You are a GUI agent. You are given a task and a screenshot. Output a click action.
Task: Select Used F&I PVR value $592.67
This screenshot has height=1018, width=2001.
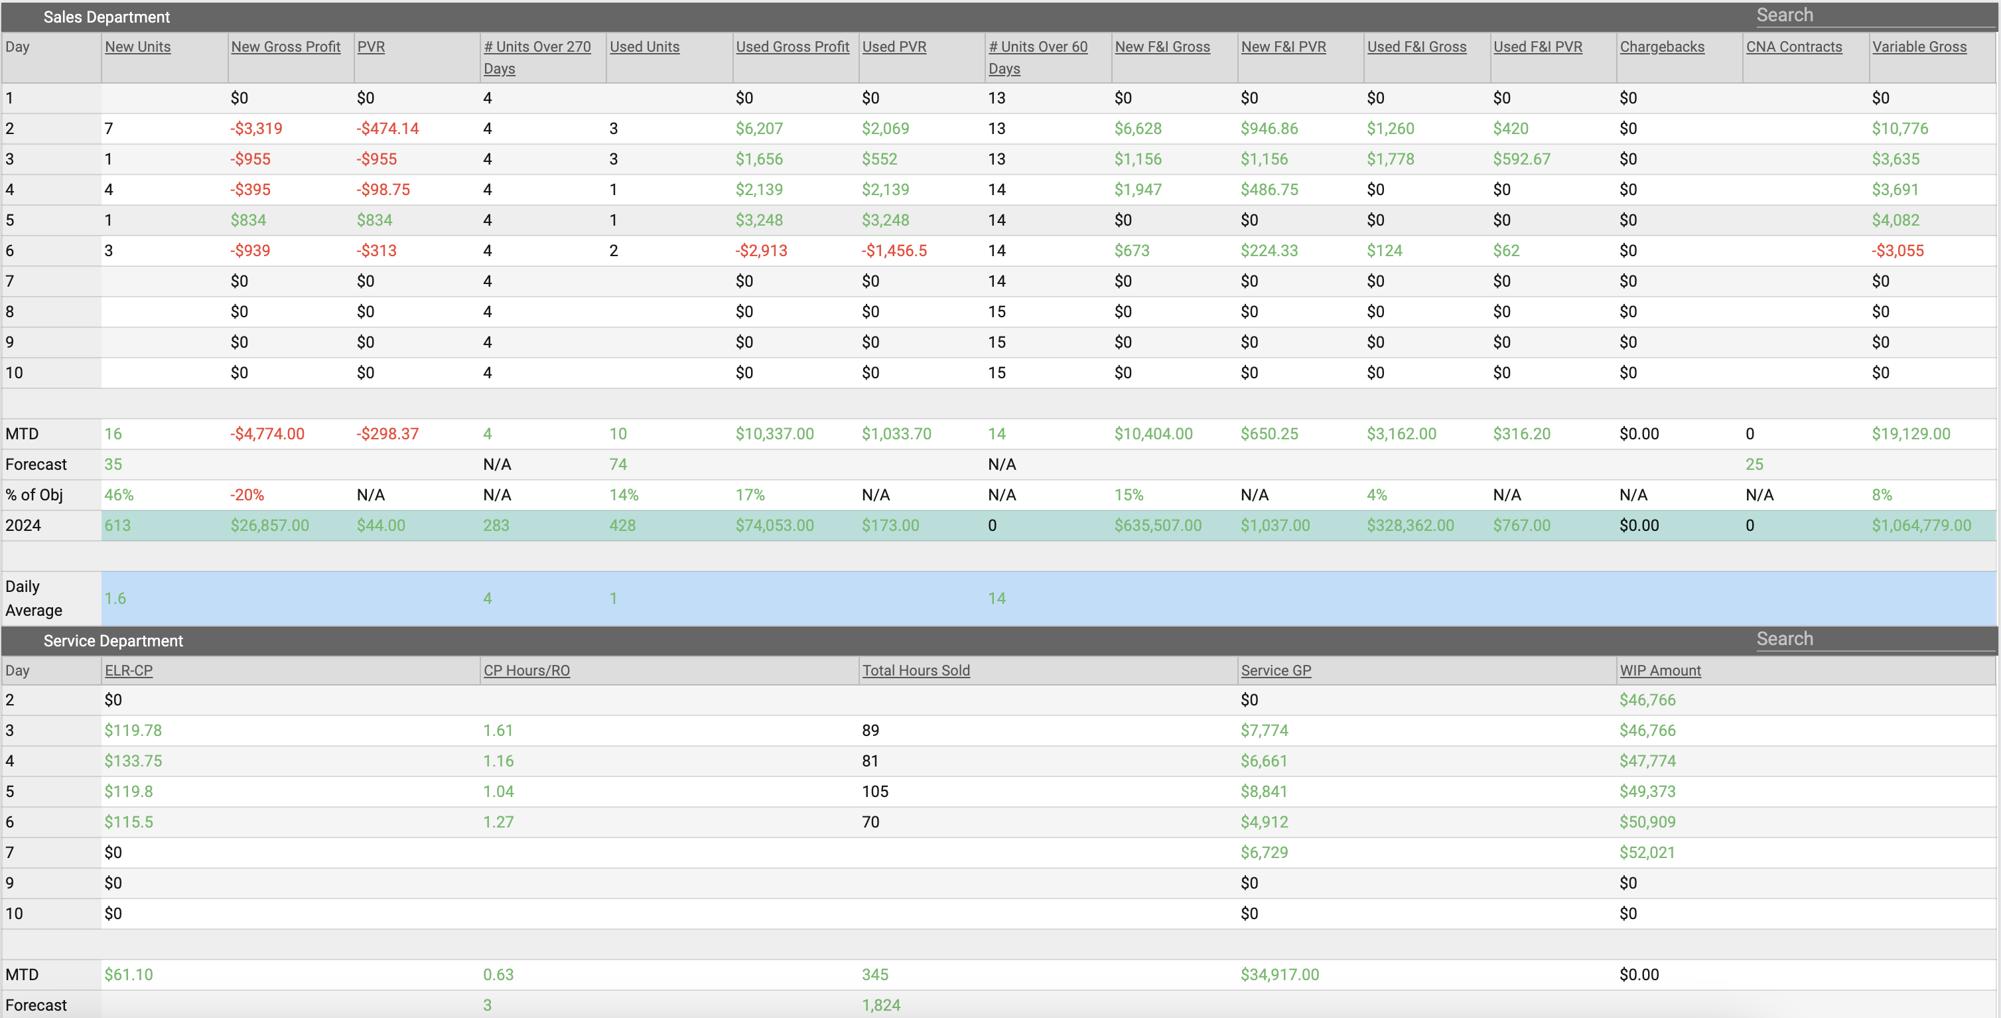(1521, 159)
